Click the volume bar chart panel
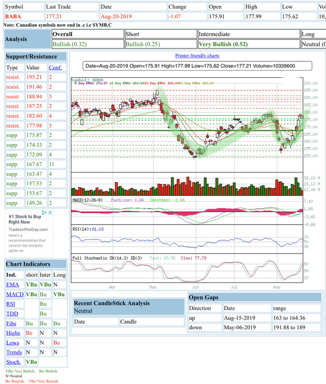 (x=187, y=184)
